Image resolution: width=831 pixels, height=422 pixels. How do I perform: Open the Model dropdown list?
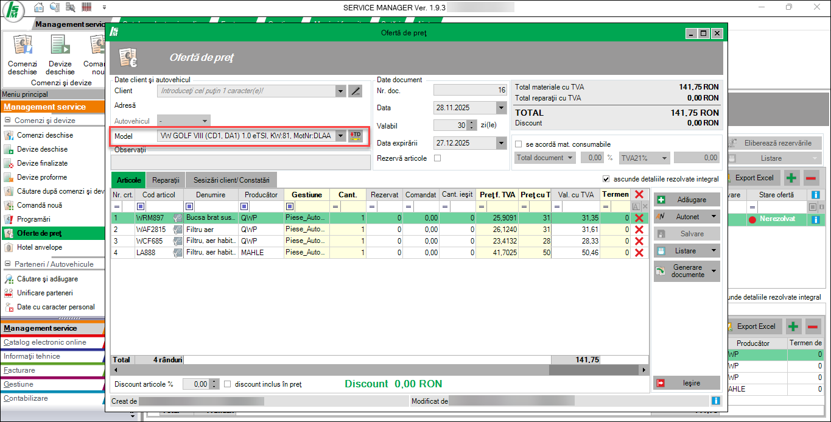click(341, 136)
